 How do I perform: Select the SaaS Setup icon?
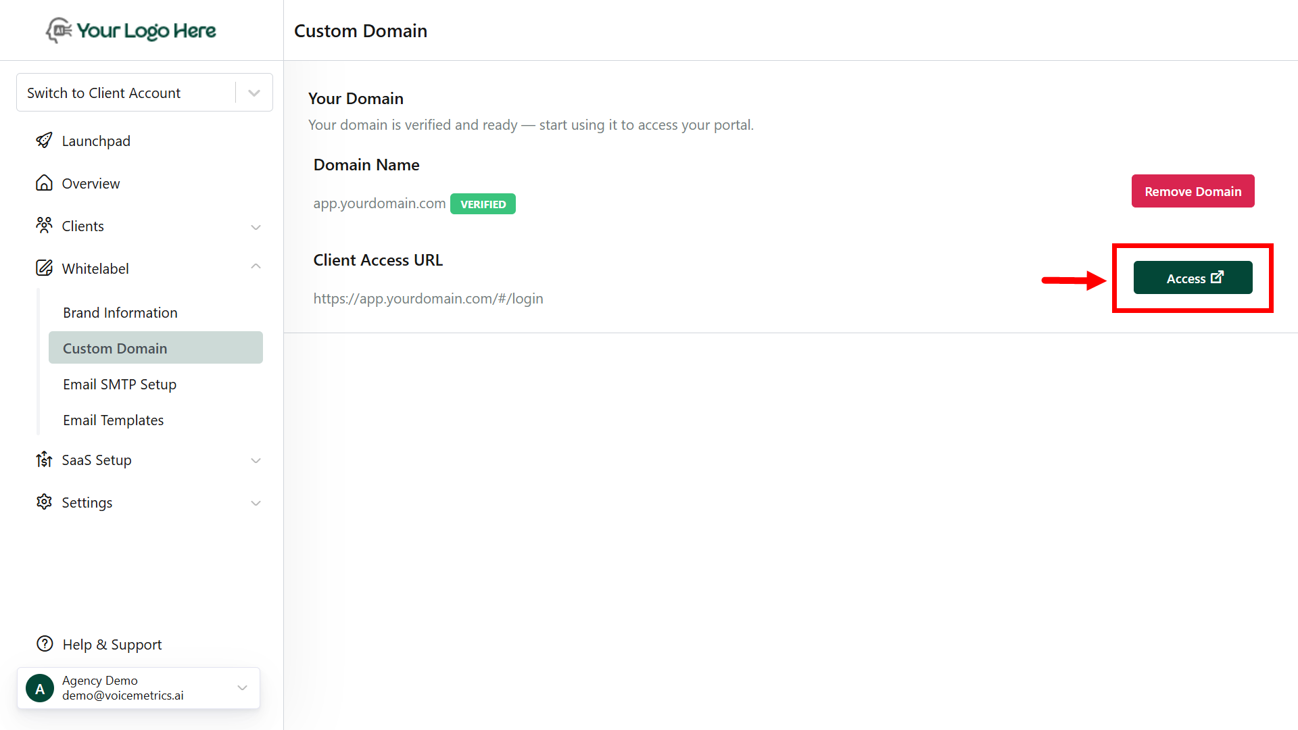tap(43, 460)
